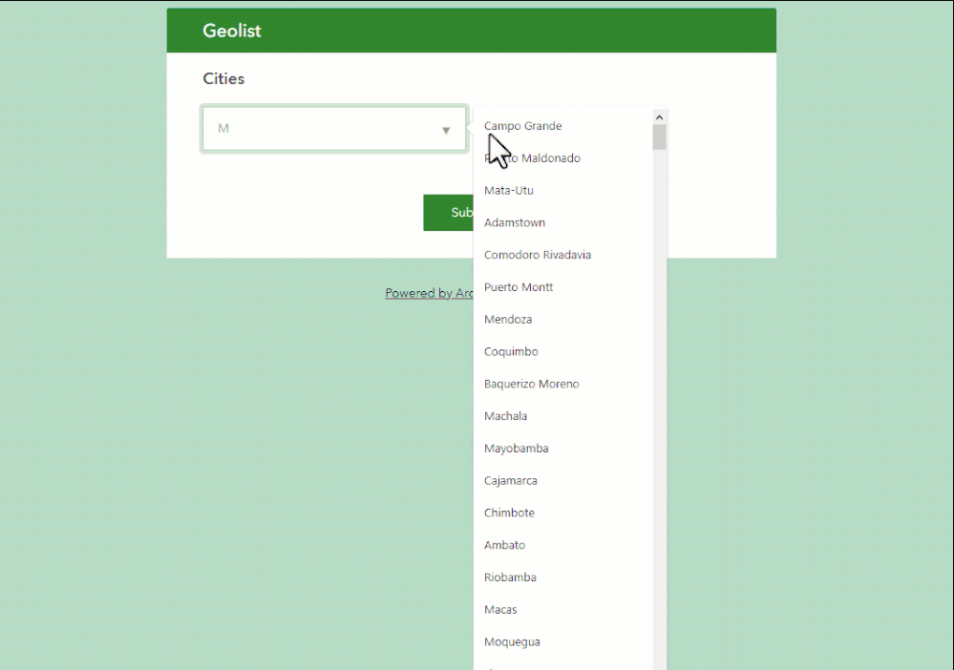This screenshot has height=670, width=954.
Task: Choose Mendoza from the city list
Action: (508, 319)
